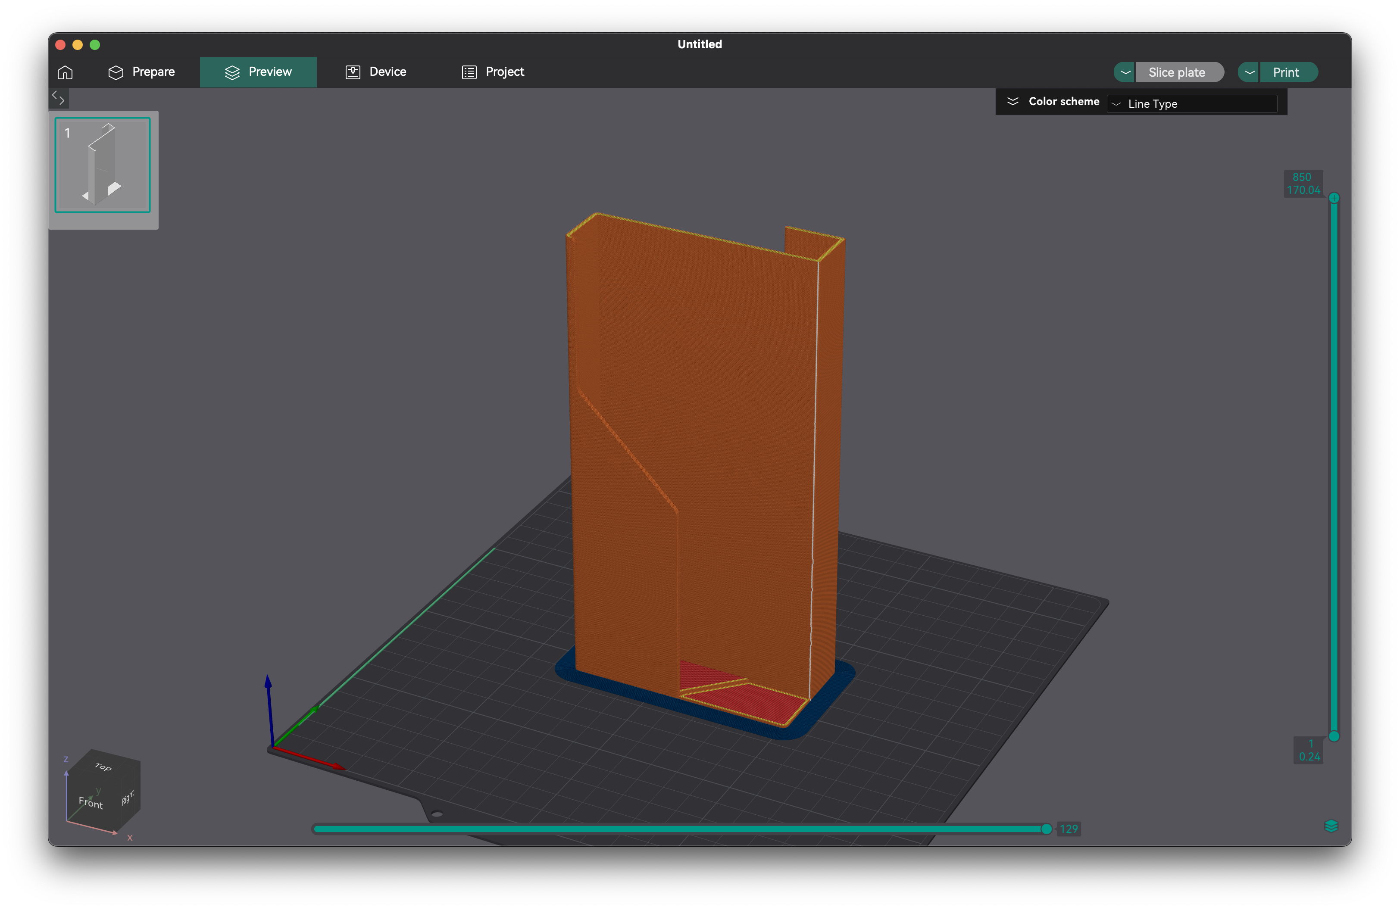Open the Device tab
Viewport: 1400px width, 910px height.
tap(376, 72)
